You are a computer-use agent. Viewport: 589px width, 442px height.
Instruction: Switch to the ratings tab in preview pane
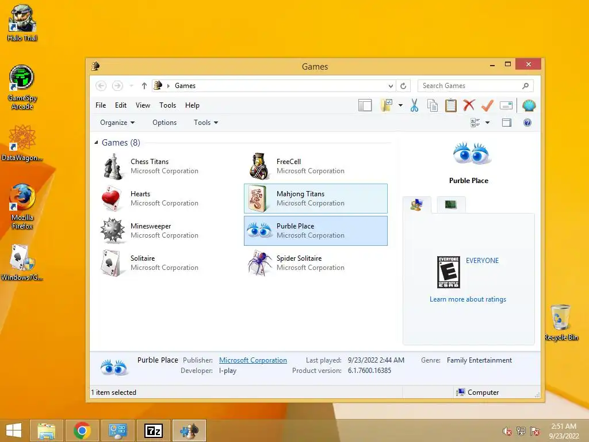coord(417,205)
